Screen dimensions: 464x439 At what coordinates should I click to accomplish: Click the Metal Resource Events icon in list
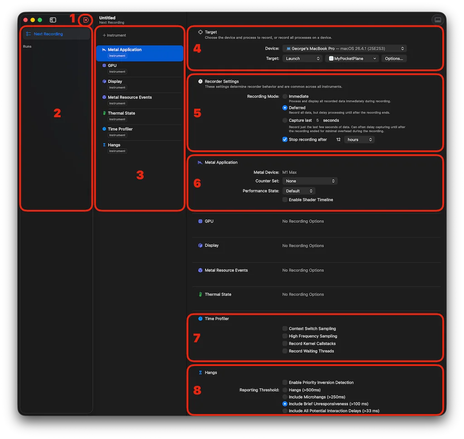(x=104, y=97)
